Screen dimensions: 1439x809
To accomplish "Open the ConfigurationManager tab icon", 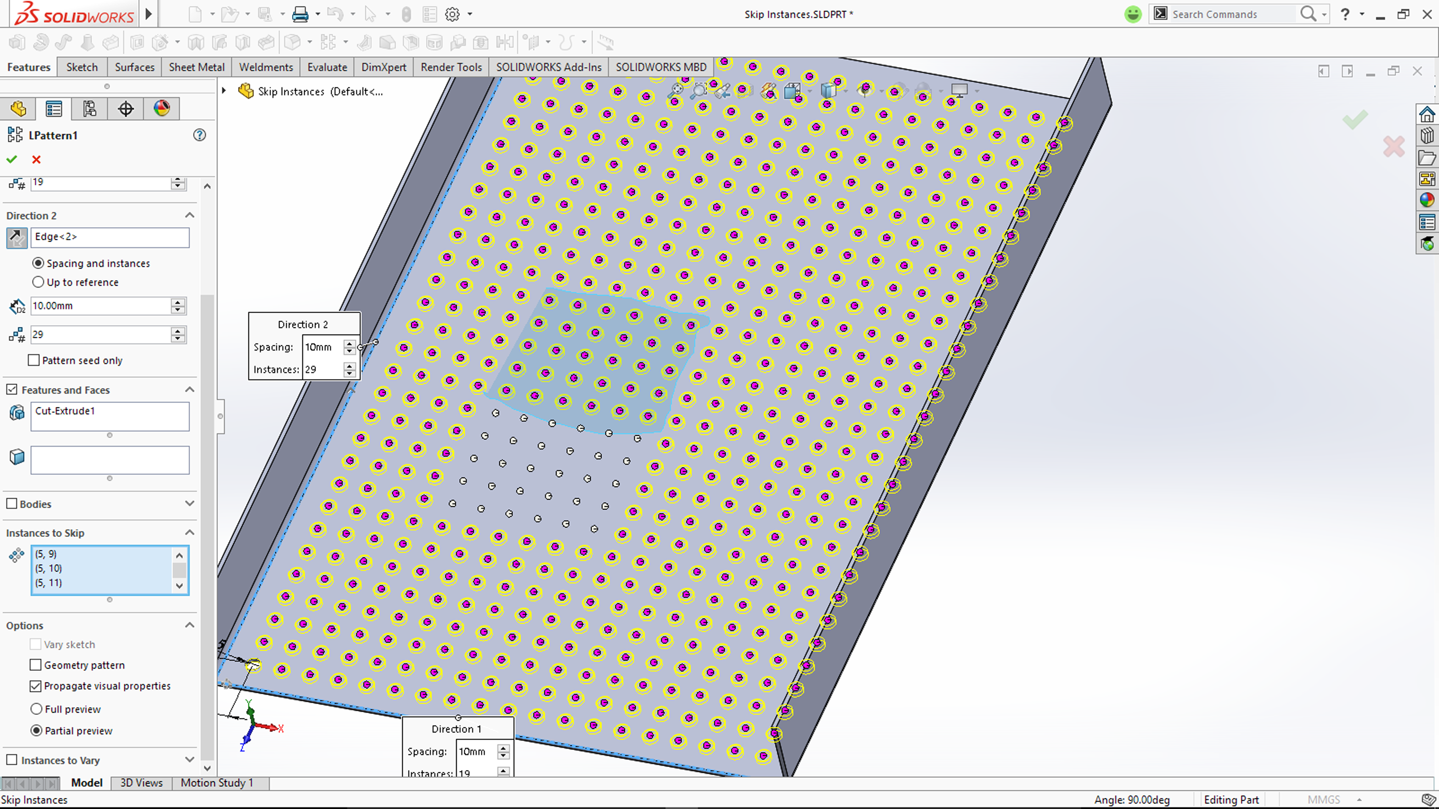I will pos(89,108).
